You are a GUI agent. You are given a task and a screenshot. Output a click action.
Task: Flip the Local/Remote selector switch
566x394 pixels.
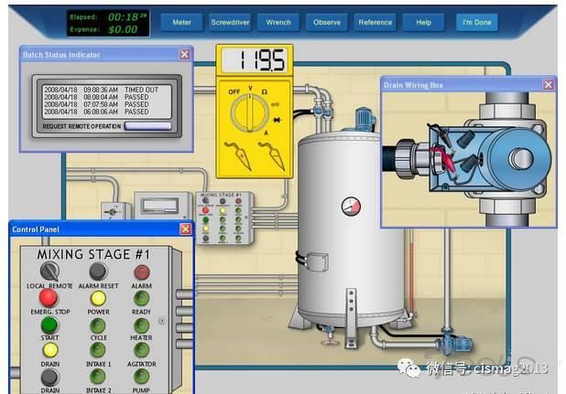tap(49, 271)
